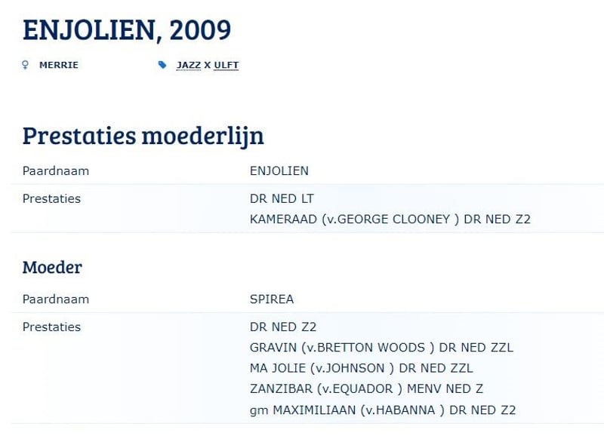Click the blue tag icon

(x=162, y=65)
